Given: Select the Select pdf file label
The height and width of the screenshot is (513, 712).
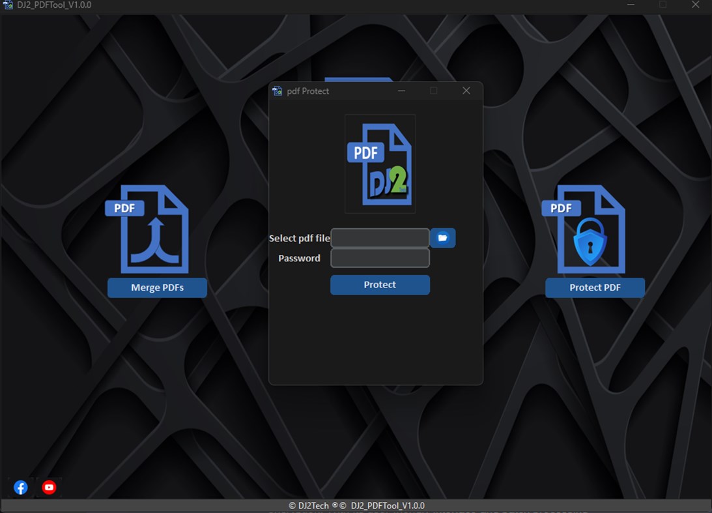Looking at the screenshot, I should coord(299,238).
